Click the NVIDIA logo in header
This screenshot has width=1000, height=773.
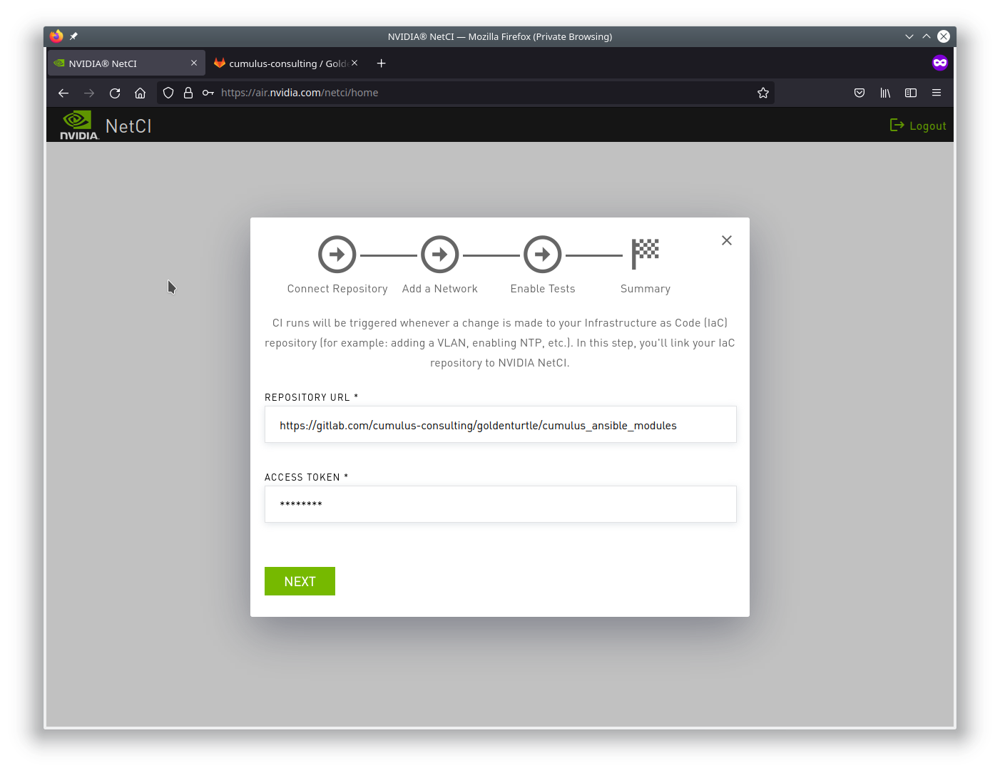(78, 126)
